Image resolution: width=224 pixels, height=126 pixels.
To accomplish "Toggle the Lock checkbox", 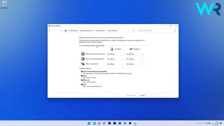I will [x=82, y=84].
